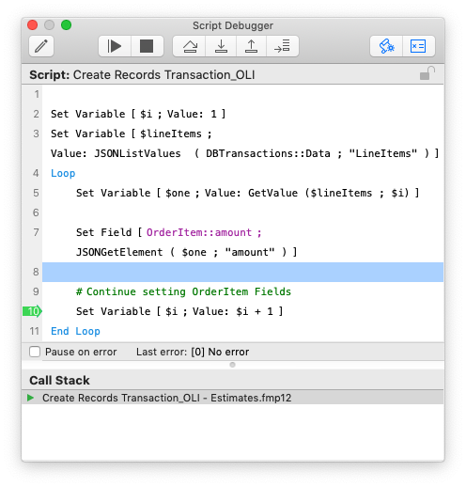The height and width of the screenshot is (487, 466).
Task: Select the End Loop step
Action: 75,331
